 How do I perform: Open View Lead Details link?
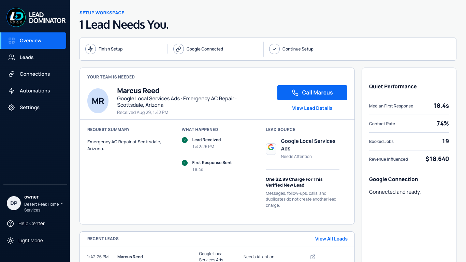click(312, 108)
